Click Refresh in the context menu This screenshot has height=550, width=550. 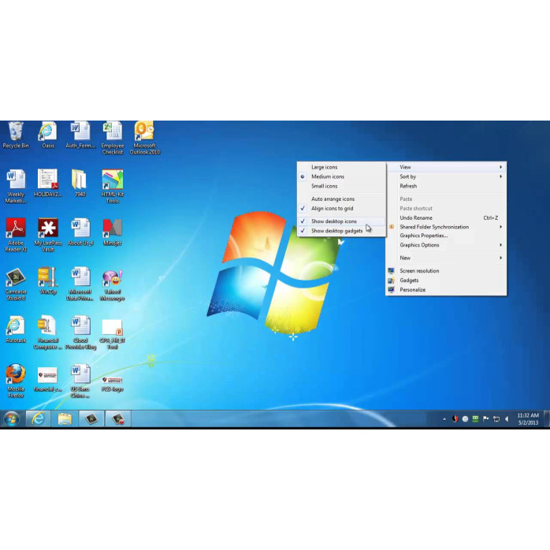pos(446,186)
